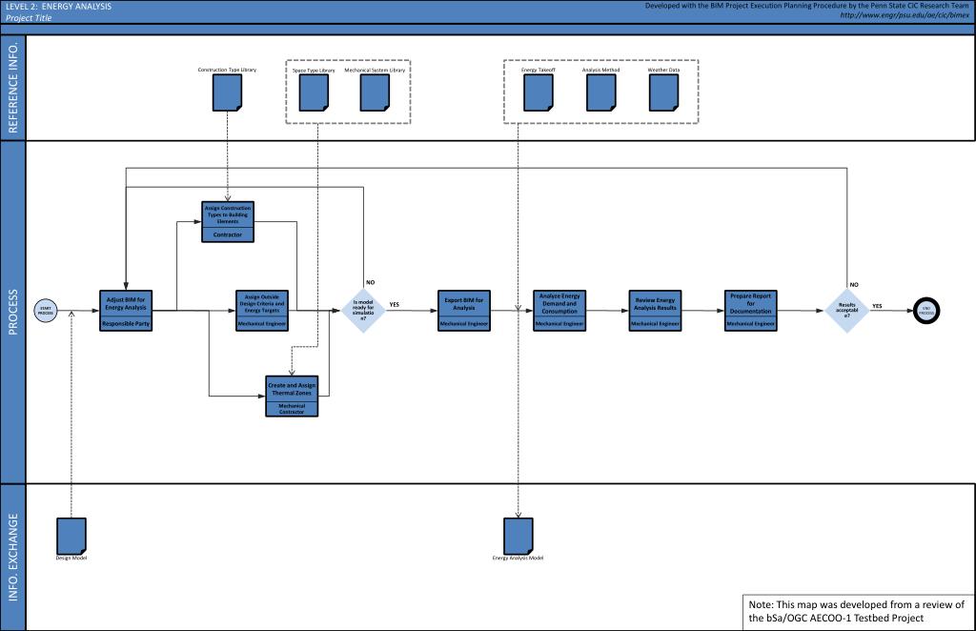This screenshot has height=631, width=976.
Task: Click the Start Process circle
Action: point(46,311)
